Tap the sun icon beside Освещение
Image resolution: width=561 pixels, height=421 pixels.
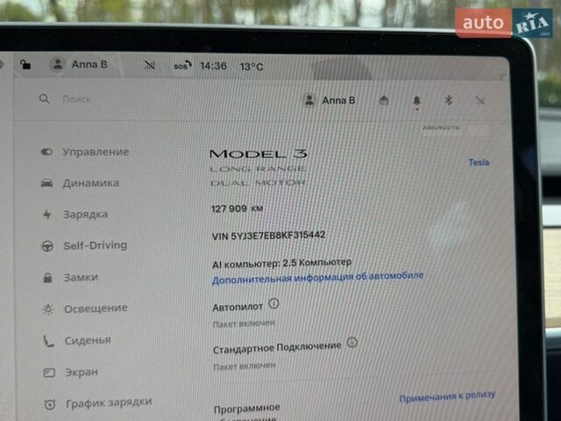click(48, 310)
